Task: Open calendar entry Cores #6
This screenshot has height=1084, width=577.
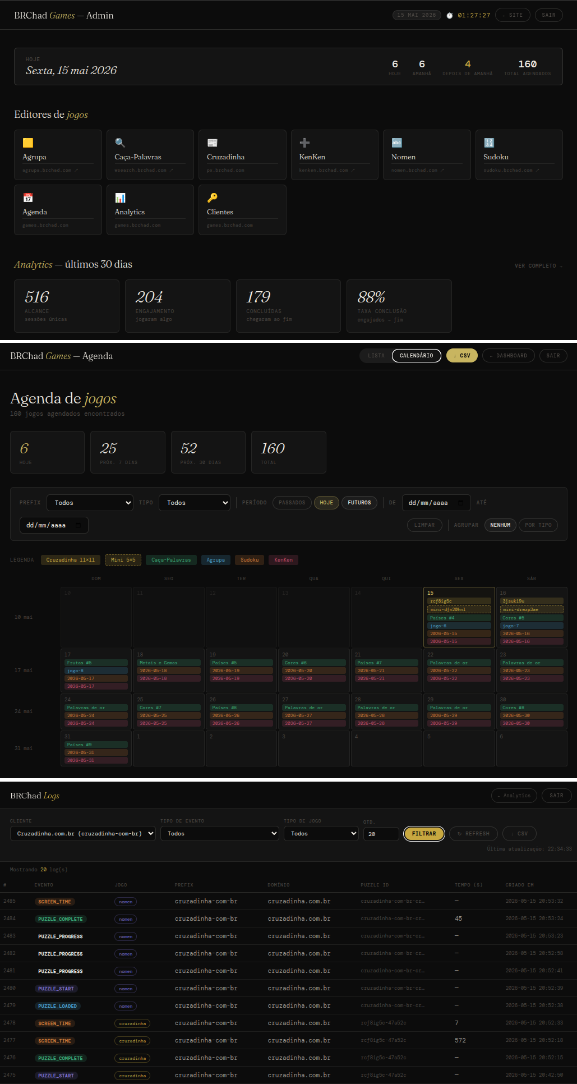Action: [x=314, y=663]
